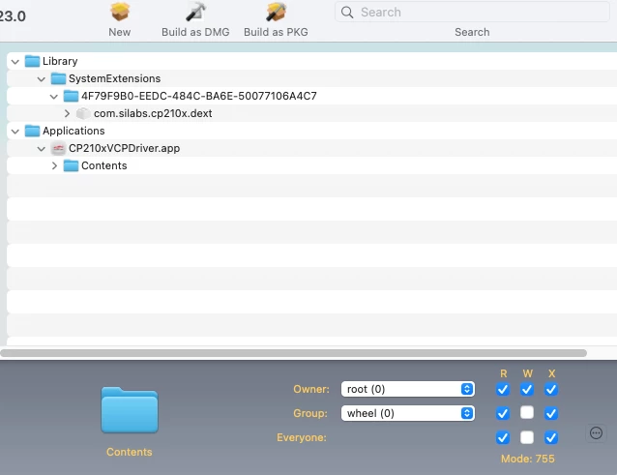Click the Build as PKG label
The width and height of the screenshot is (617, 475).
[276, 32]
